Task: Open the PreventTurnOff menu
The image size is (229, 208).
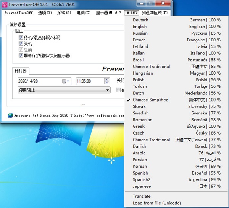Action: (x=19, y=13)
